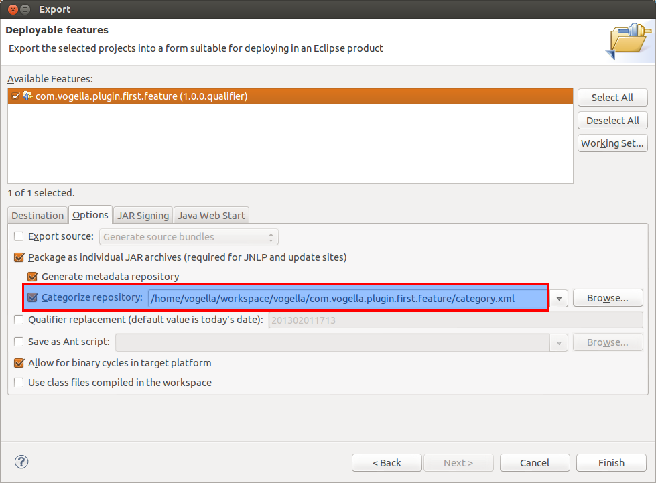This screenshot has width=656, height=483.
Task: Open the JAR Signing tab
Action: tap(143, 215)
